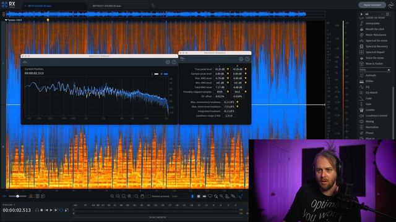Toggle the headphones monitoring icon
Viewport: 396px width, 222px height.
click(37, 210)
